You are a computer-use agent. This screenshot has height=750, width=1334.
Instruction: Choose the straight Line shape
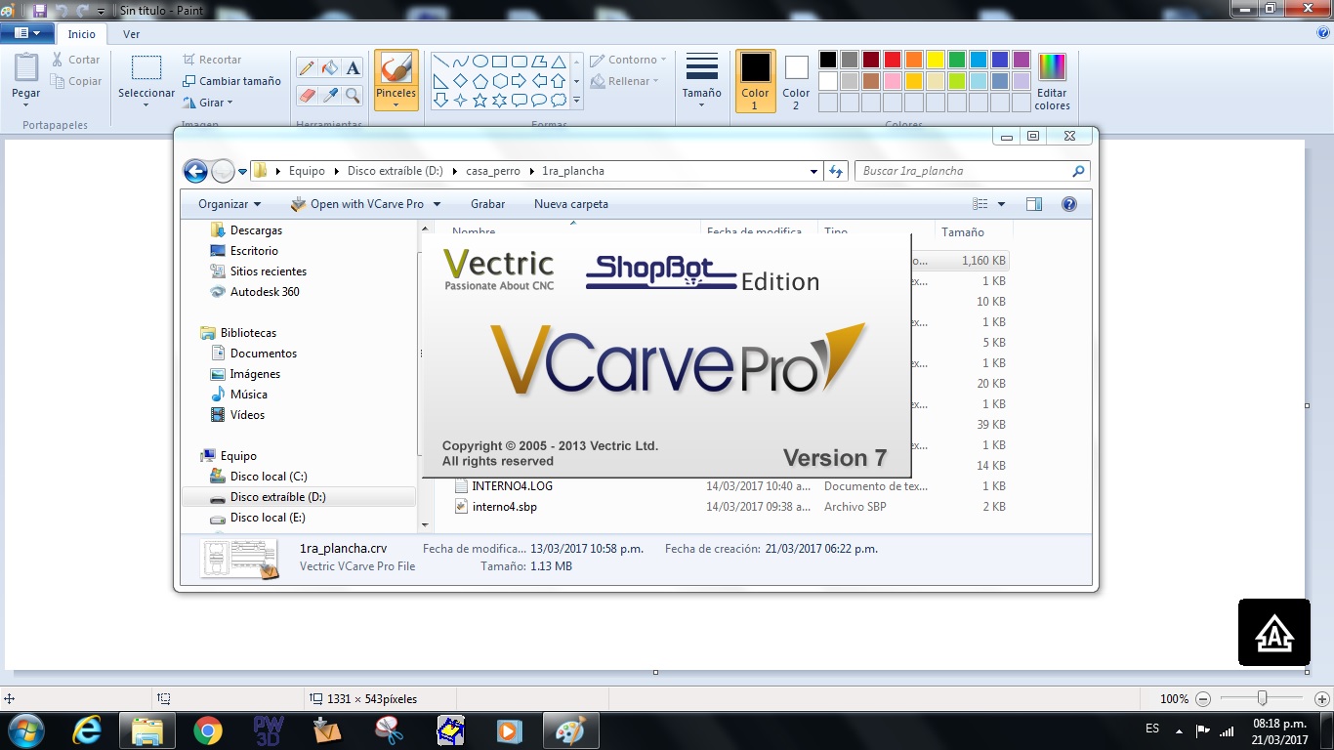[440, 62]
